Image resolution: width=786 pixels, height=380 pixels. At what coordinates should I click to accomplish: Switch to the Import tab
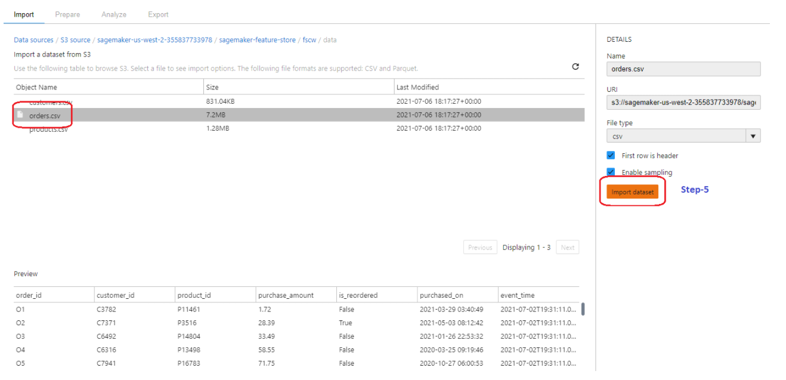coord(24,14)
